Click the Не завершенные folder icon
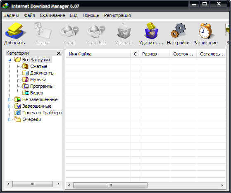The width and height of the screenshot is (231, 193). [17, 99]
